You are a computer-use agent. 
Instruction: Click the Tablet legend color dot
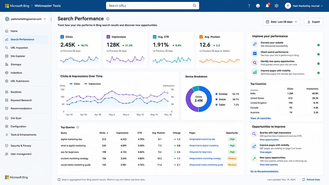[216, 105]
